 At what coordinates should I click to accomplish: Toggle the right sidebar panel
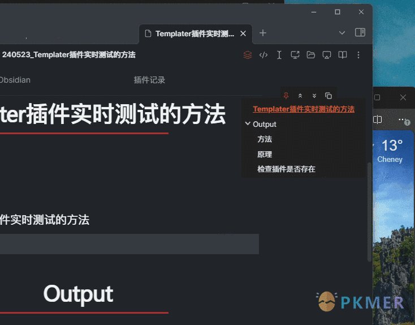(x=360, y=33)
